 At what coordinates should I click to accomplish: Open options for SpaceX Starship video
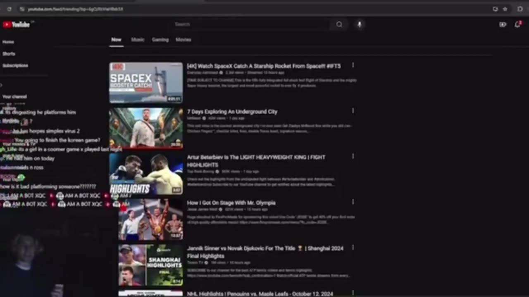tap(353, 65)
